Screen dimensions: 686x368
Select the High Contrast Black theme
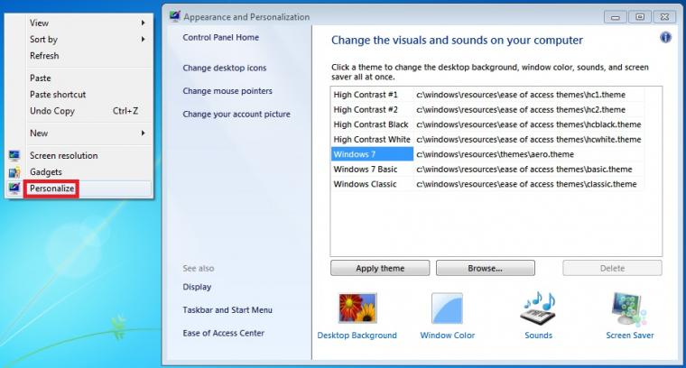tap(371, 124)
